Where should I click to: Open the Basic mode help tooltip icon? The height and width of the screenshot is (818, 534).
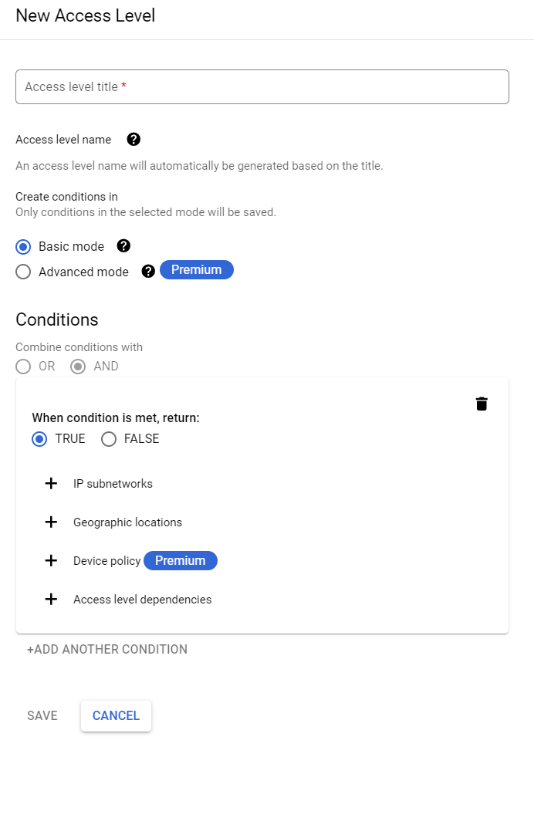[x=123, y=246]
